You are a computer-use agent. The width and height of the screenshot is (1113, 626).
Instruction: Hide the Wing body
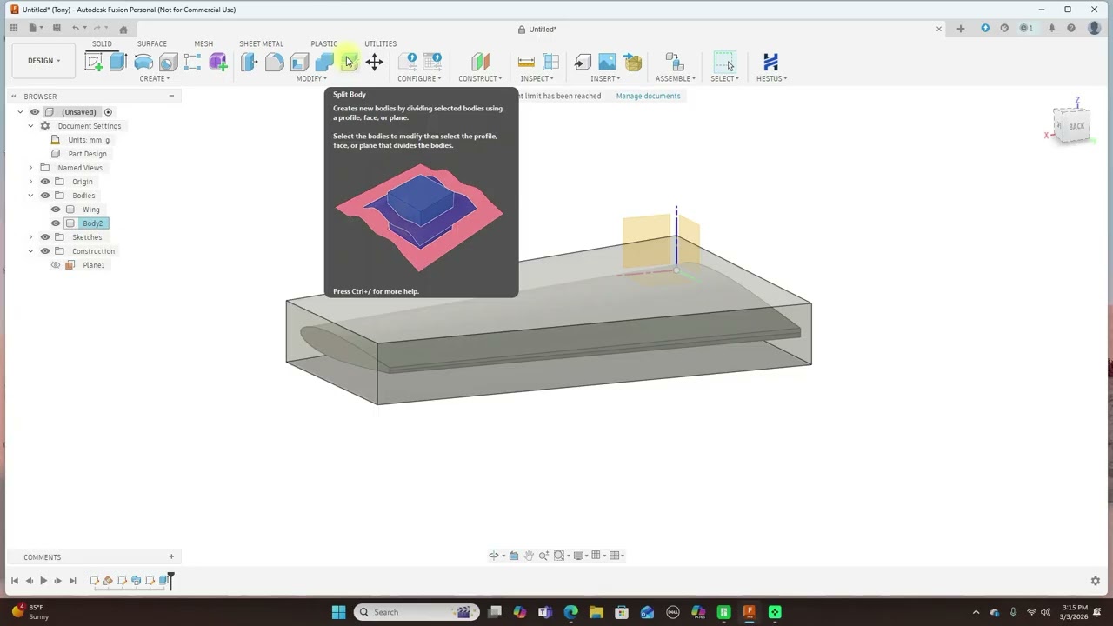coord(56,210)
